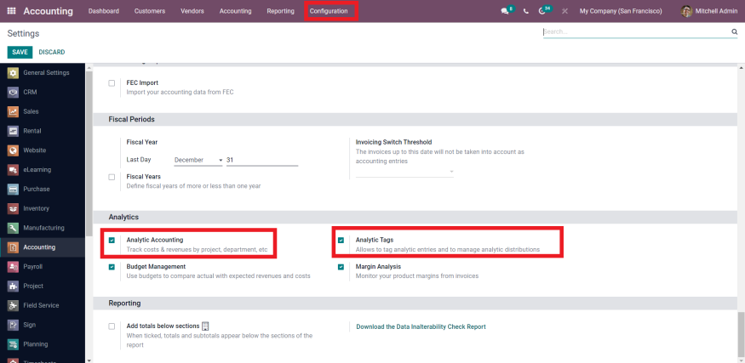Viewport: 745px width, 363px height.
Task: Click the DISCARD button
Action: click(x=52, y=52)
